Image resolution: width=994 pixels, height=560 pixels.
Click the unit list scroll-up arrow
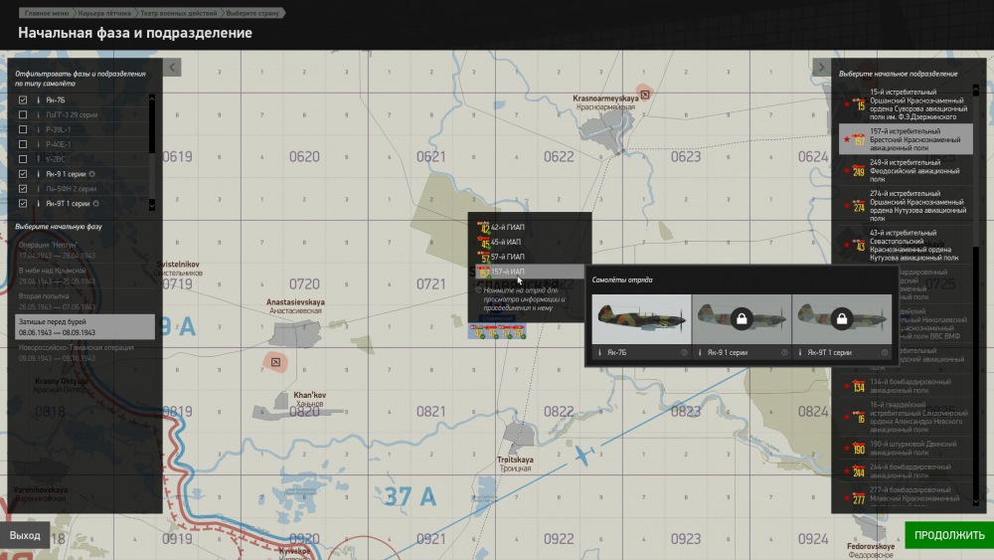click(x=976, y=91)
